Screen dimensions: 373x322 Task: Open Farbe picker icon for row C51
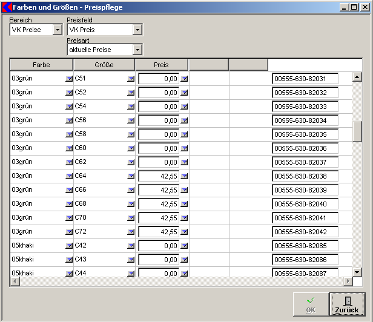coord(69,79)
